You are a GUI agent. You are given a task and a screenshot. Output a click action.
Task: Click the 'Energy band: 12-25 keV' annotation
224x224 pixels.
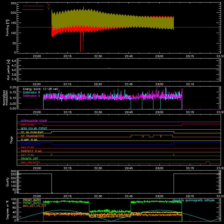[41, 89]
